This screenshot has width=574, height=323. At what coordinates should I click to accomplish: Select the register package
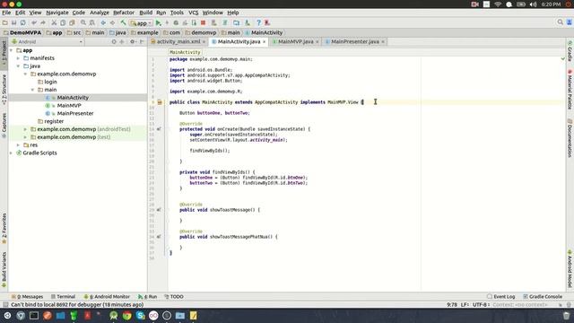54,121
